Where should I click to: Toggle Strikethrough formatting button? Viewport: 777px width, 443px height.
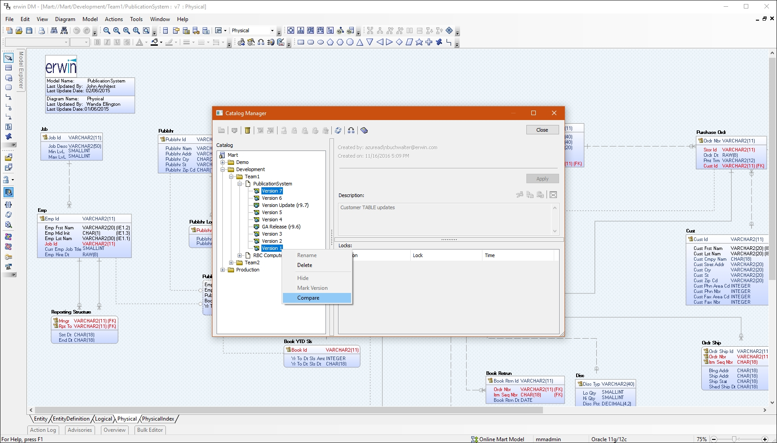[x=127, y=42]
